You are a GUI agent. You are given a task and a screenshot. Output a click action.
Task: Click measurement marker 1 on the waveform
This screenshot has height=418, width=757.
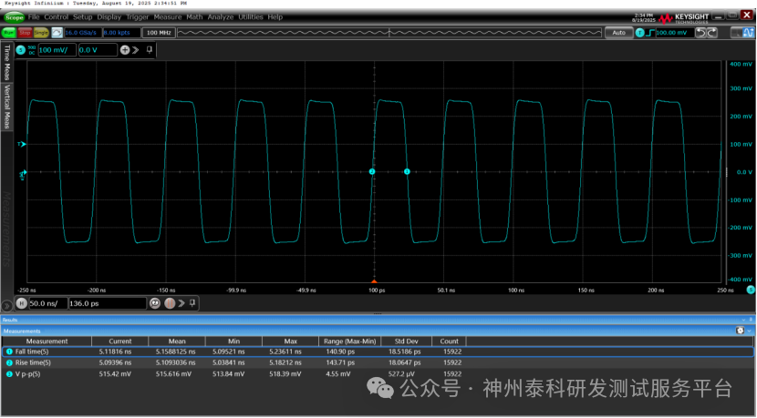407,171
